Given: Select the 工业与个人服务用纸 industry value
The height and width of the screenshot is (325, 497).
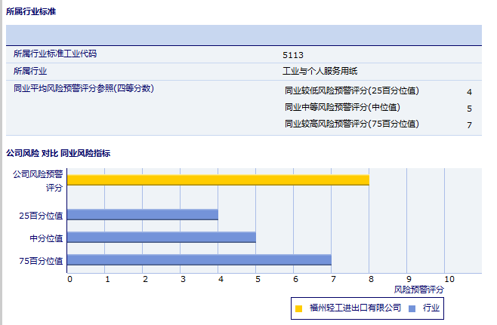Looking at the screenshot, I should point(319,72).
